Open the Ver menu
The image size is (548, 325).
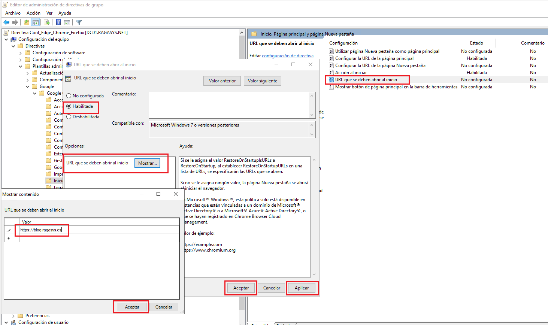pyautogui.click(x=49, y=13)
